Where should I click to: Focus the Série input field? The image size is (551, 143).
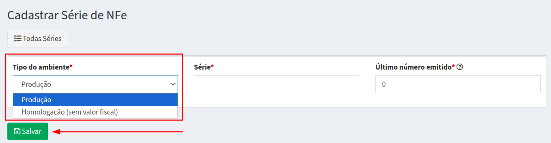point(276,84)
